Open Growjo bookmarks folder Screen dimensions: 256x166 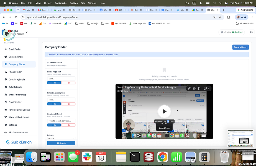coord(93,24)
